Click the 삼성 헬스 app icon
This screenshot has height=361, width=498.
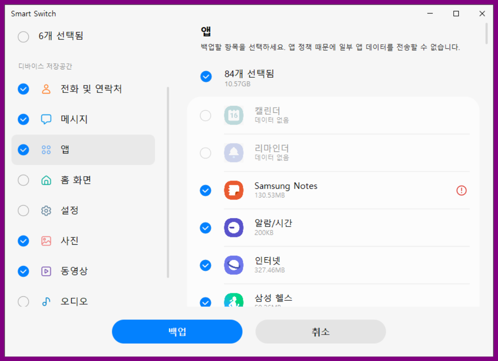tap(234, 300)
